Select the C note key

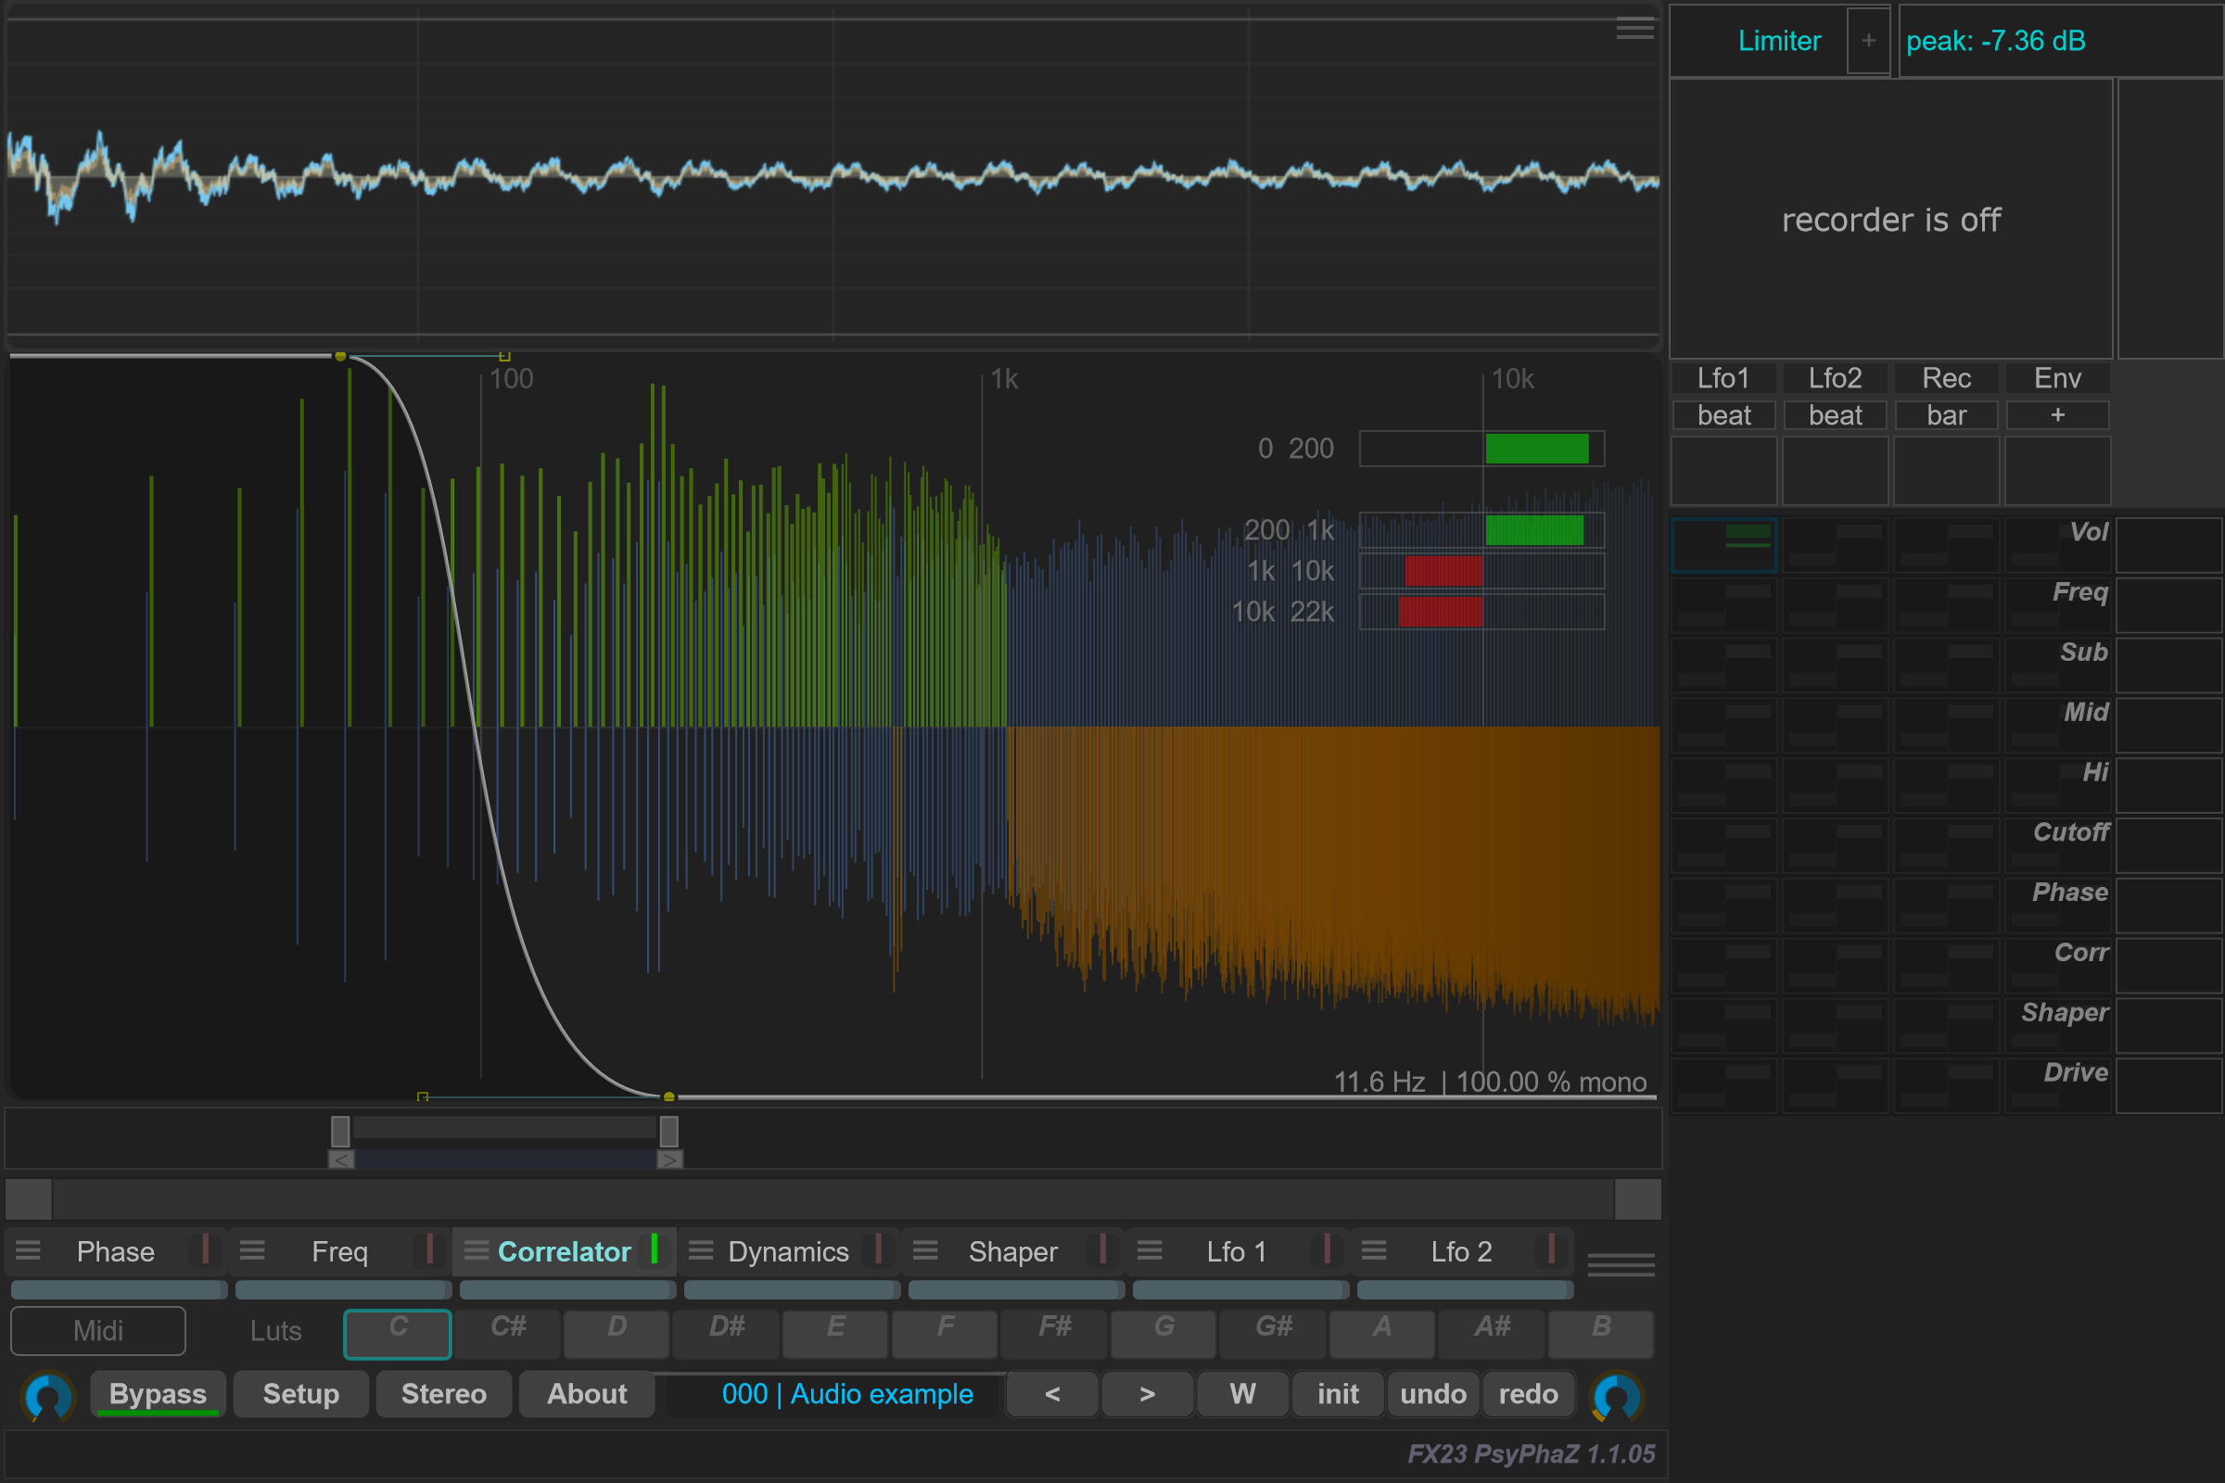click(398, 1333)
